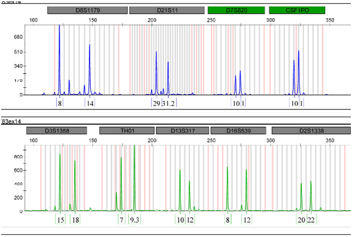The height and width of the screenshot is (237, 352).
Task: Click the green D7S820 marker header
Action: coord(236,11)
